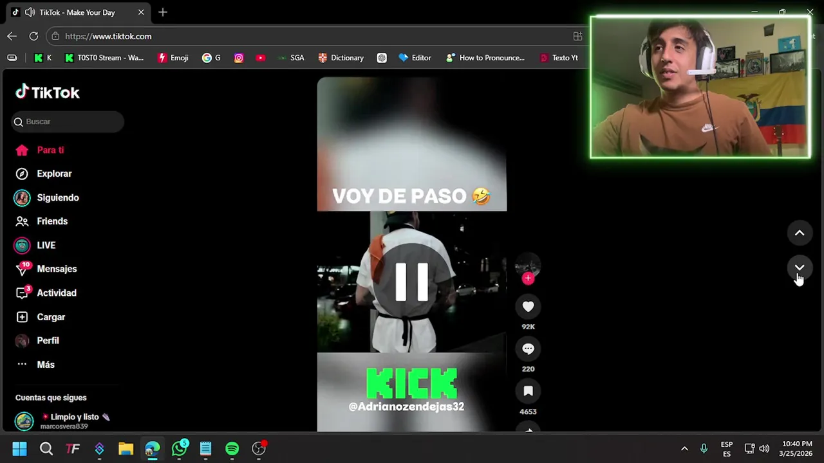
Task: Open the Emoji bookmark
Action: (173, 58)
